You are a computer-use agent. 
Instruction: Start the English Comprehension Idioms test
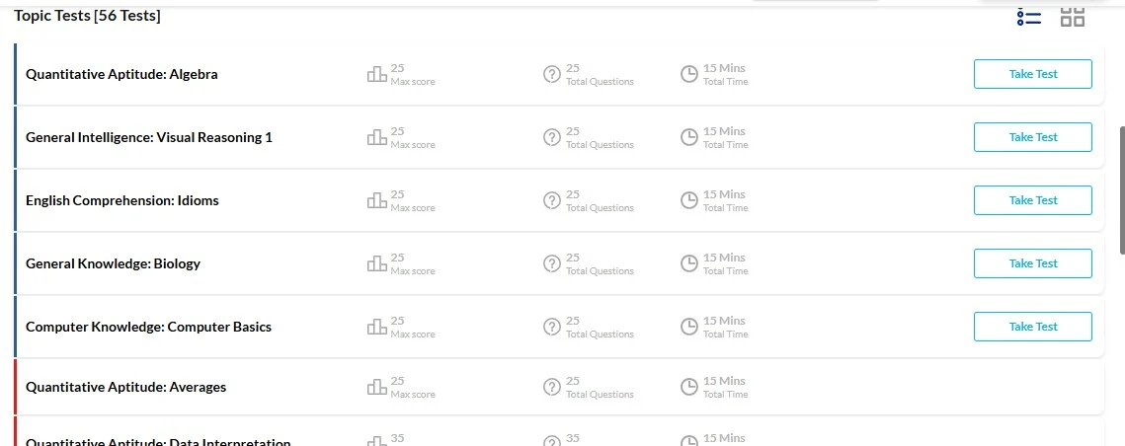pyautogui.click(x=1032, y=200)
